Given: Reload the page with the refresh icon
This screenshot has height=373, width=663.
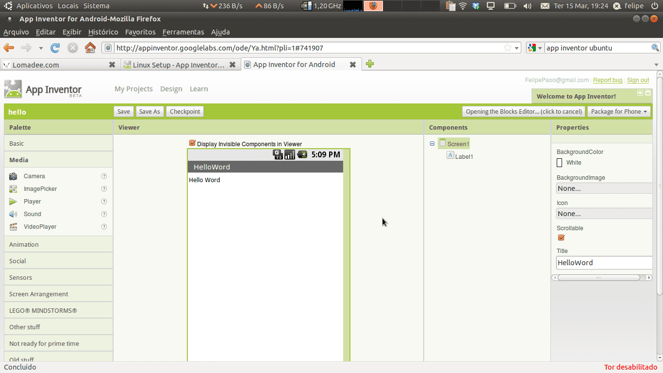Looking at the screenshot, I should point(55,48).
